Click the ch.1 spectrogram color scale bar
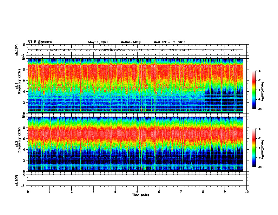278x215 pixels. click(x=254, y=90)
